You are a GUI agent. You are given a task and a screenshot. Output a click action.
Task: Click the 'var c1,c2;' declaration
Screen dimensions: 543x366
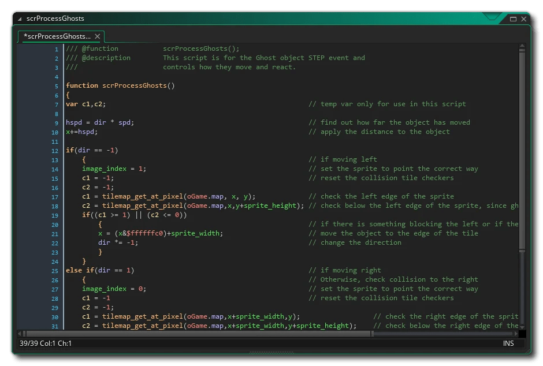tap(85, 104)
